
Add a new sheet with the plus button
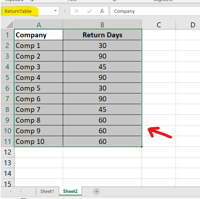point(96,192)
